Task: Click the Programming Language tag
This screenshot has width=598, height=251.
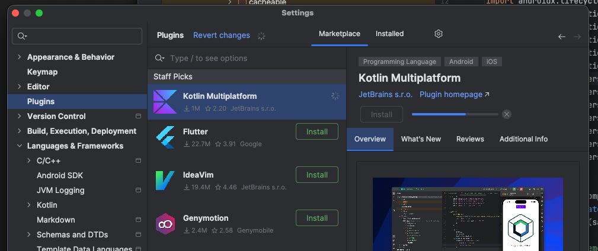Action: [399, 62]
